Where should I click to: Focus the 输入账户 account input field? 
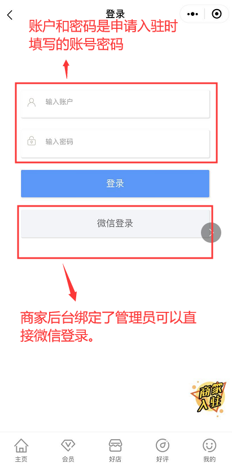pyautogui.click(x=115, y=104)
